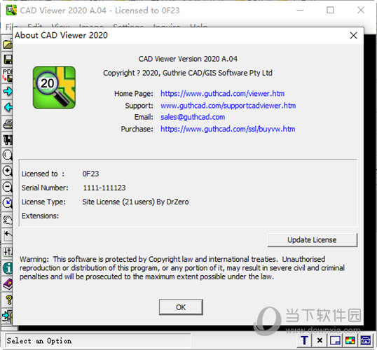
Task: Click the binoculars Find icon
Action: click(8, 139)
